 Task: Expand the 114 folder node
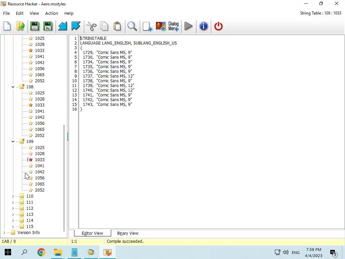(13, 221)
